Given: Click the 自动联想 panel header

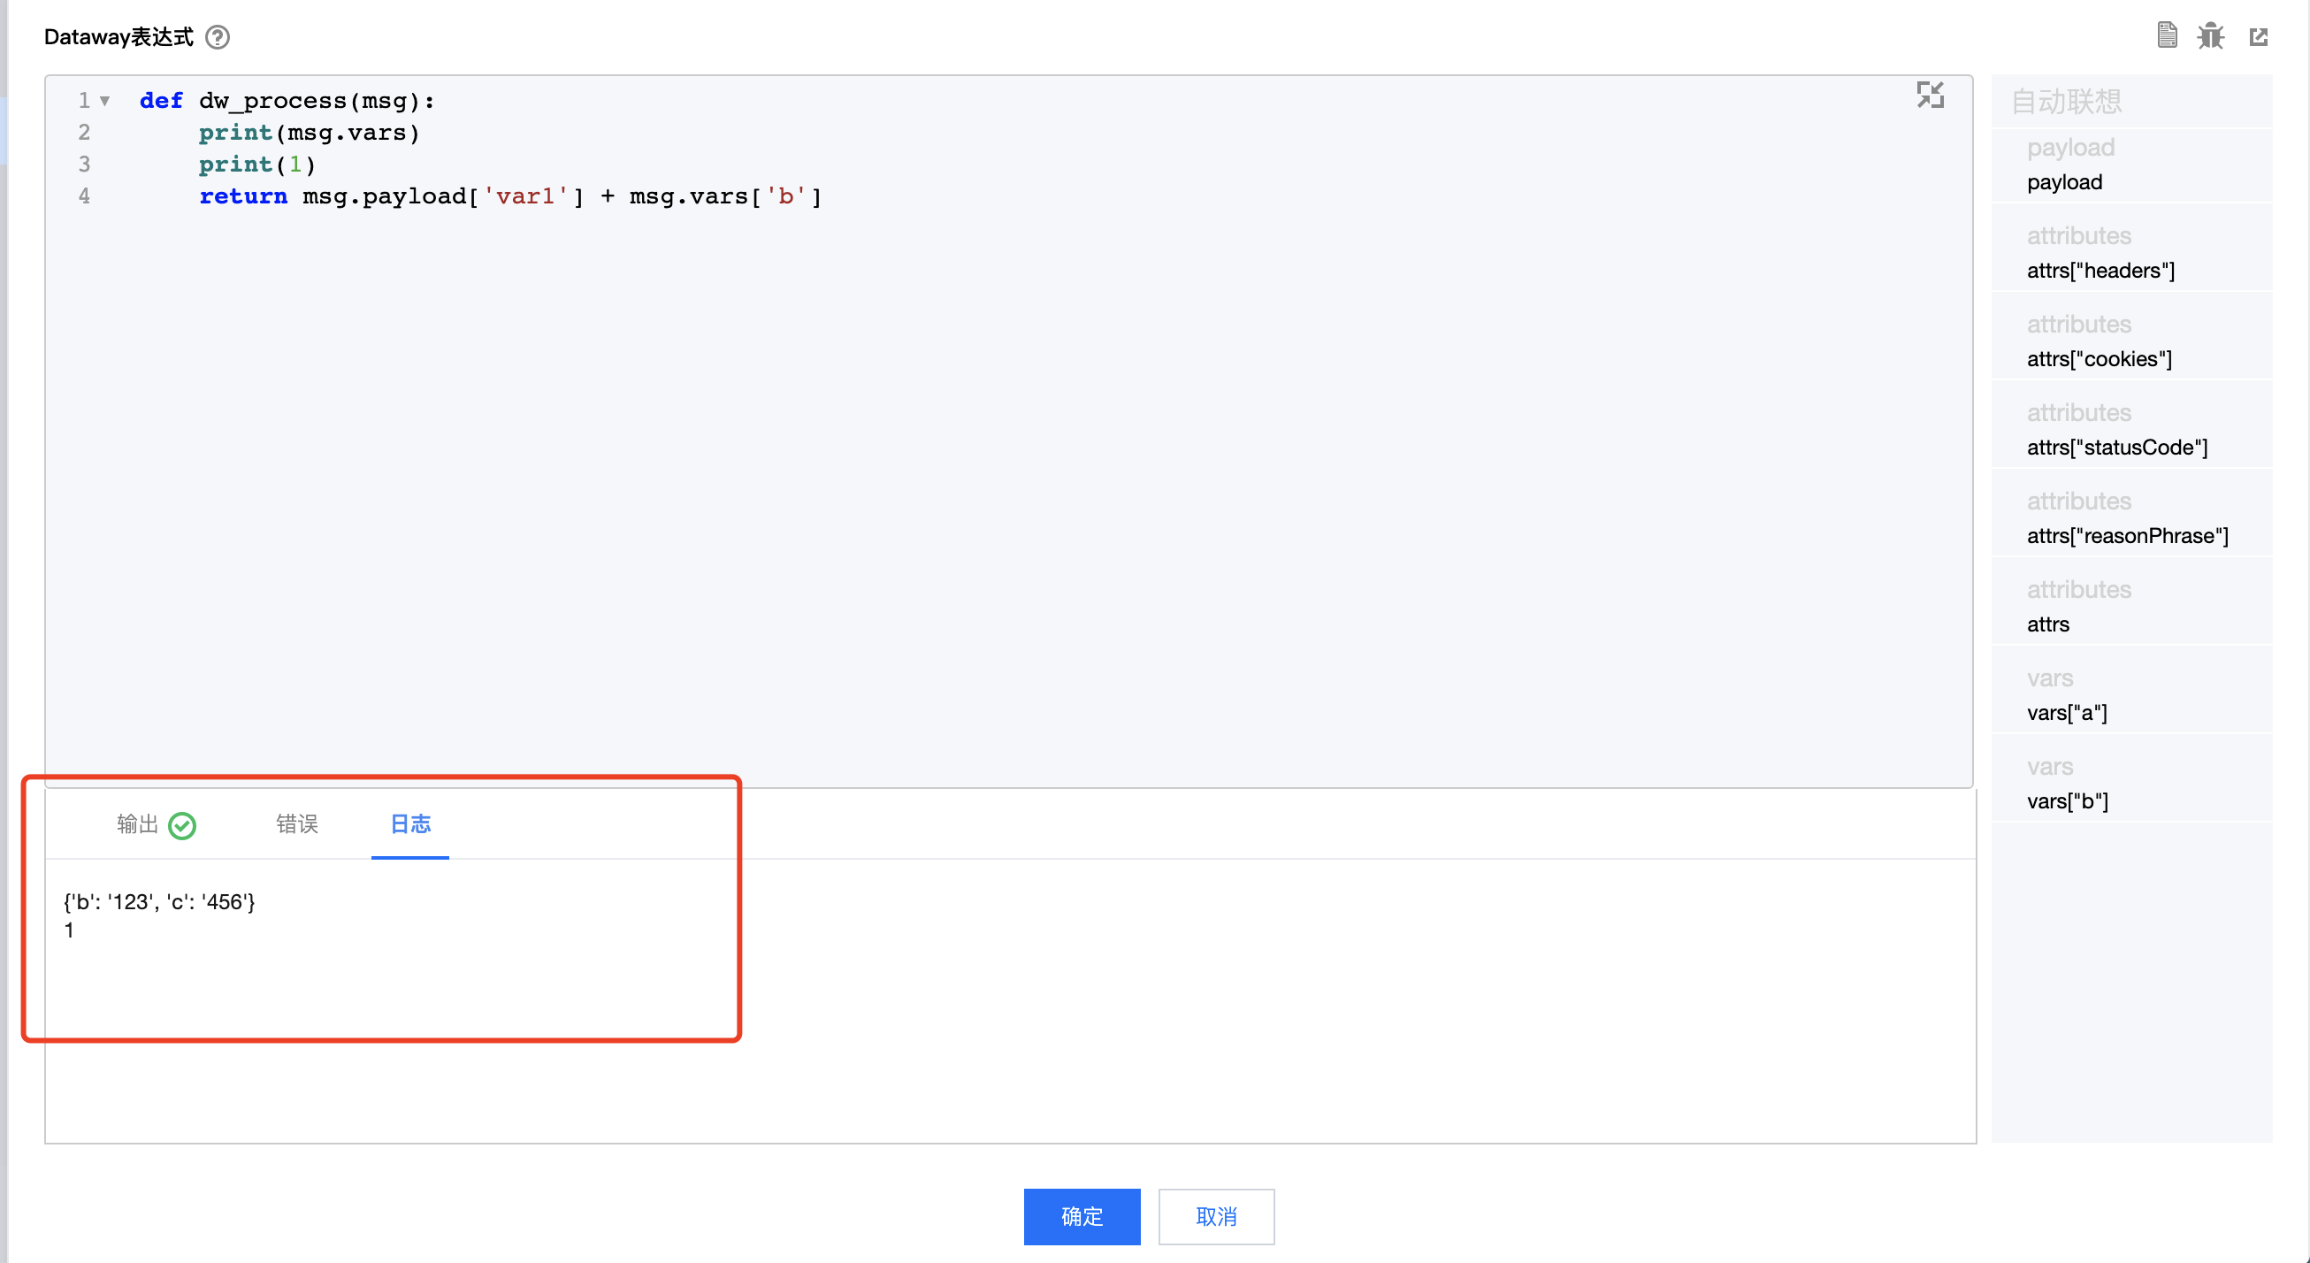Looking at the screenshot, I should (x=2066, y=102).
